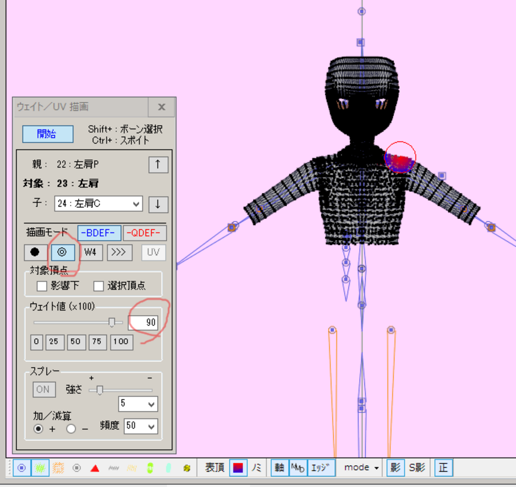Toggle the MMD display mode button
516x487 pixels.
pos(298,468)
